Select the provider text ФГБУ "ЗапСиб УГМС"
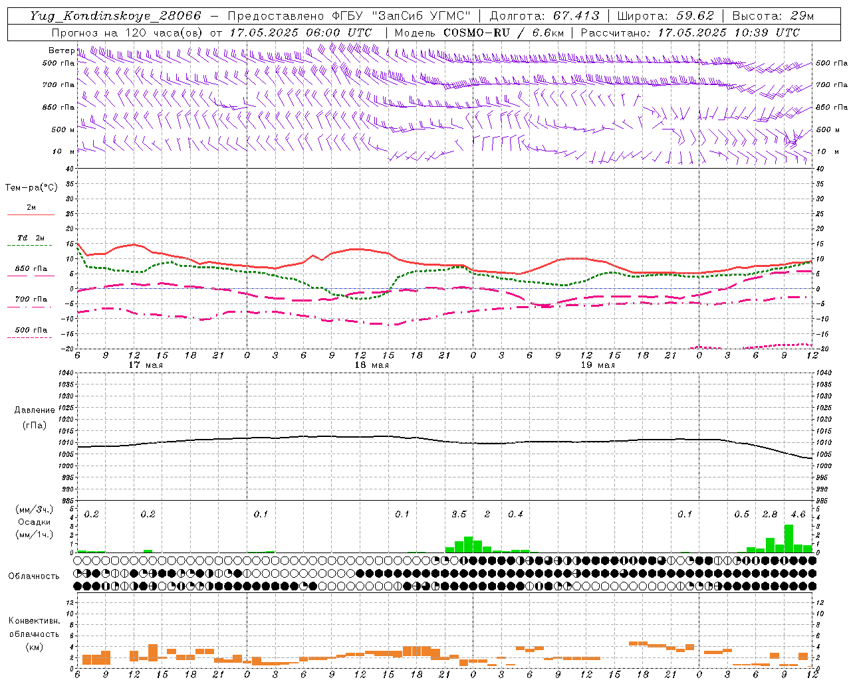Image resolution: width=851 pixels, height=680 pixels. click(x=403, y=16)
